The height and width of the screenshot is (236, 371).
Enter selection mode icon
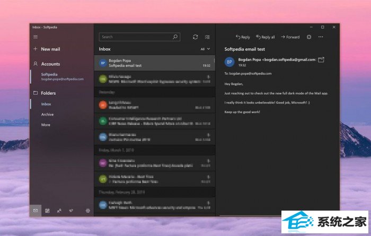click(x=207, y=37)
